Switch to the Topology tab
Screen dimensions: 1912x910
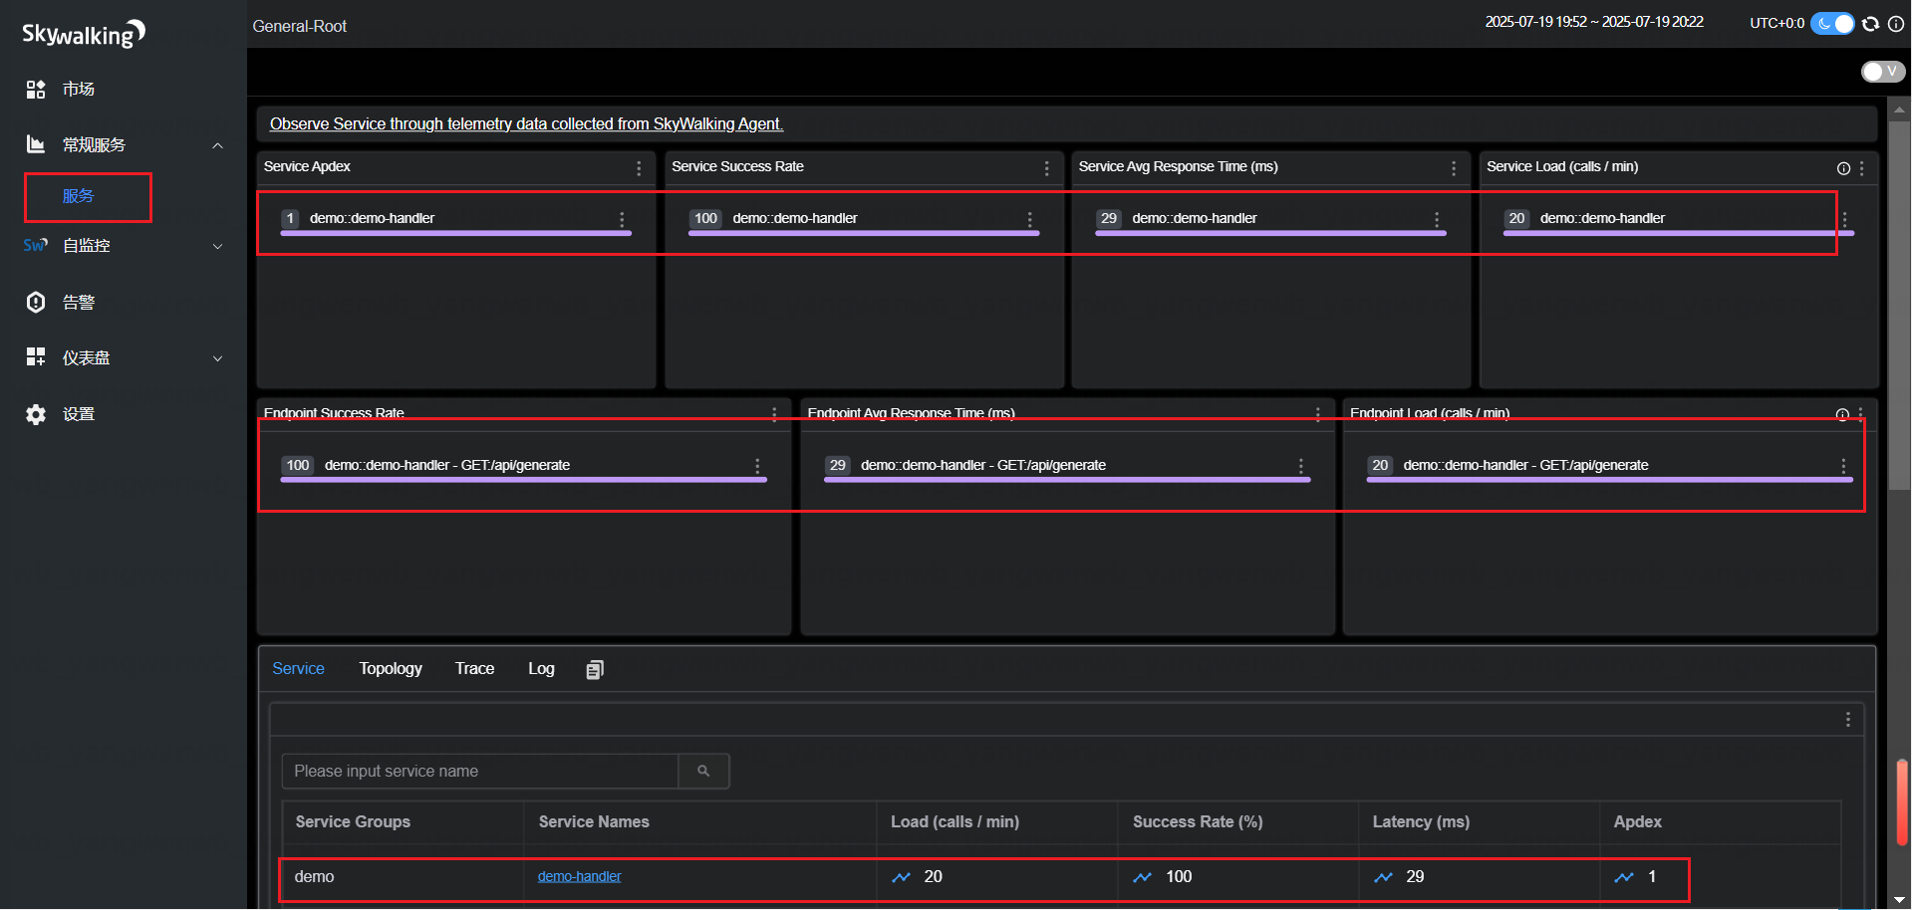pyautogui.click(x=391, y=669)
